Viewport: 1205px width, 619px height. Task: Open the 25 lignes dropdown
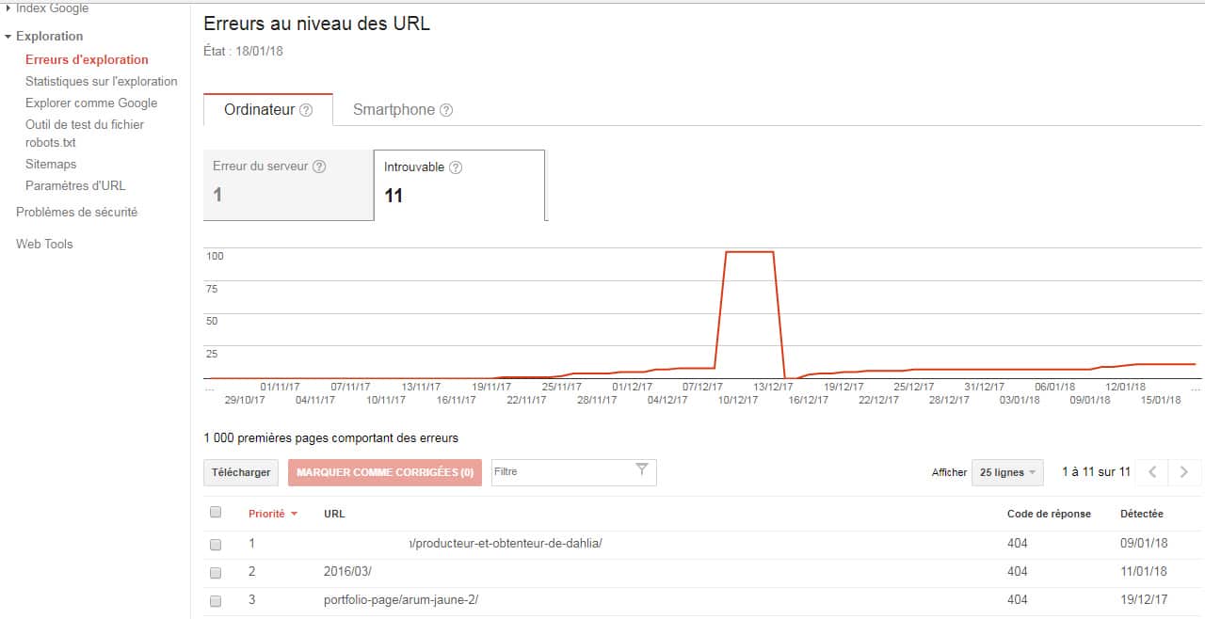pos(1006,472)
